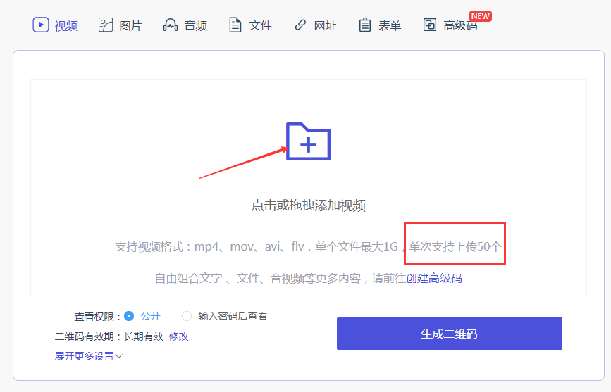
Task: Open the 高级码 tab
Action: pos(450,25)
